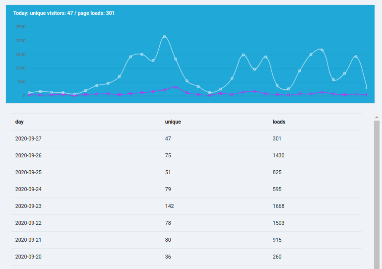Click the 1000 y-axis label
This screenshot has width=382, height=269.
pos(20,68)
